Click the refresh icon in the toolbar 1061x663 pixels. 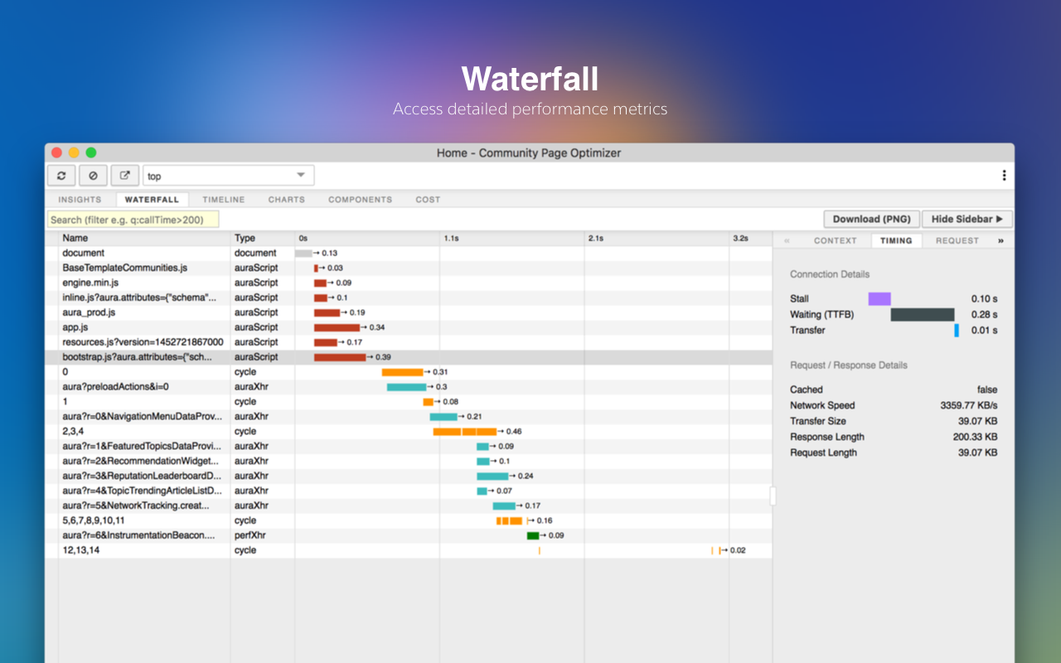(61, 175)
